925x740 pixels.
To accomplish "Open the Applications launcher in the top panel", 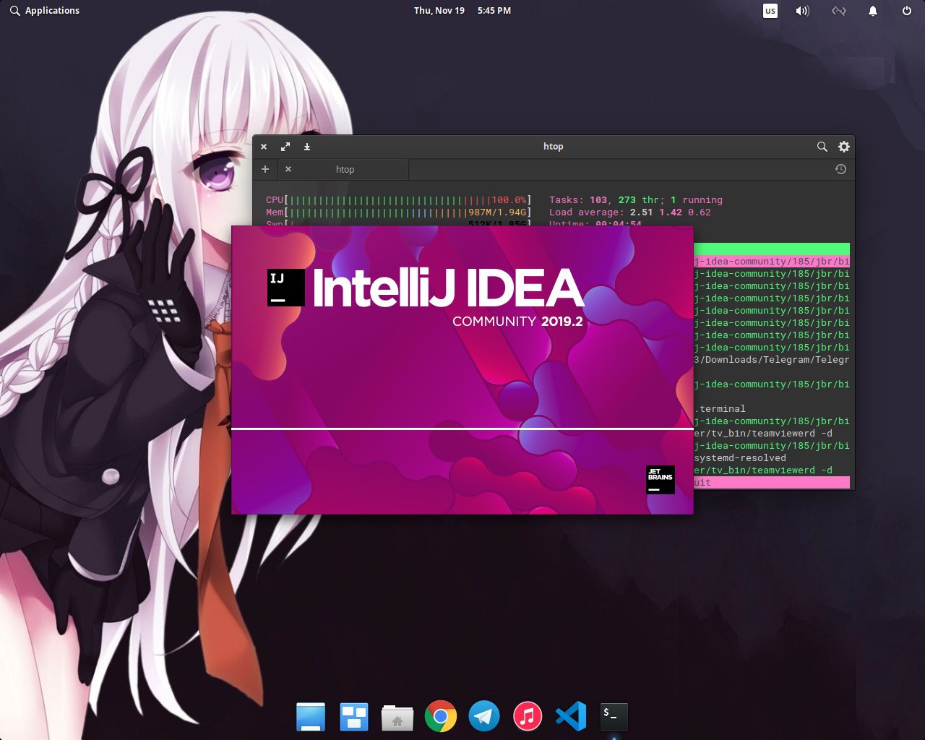I will pos(45,11).
